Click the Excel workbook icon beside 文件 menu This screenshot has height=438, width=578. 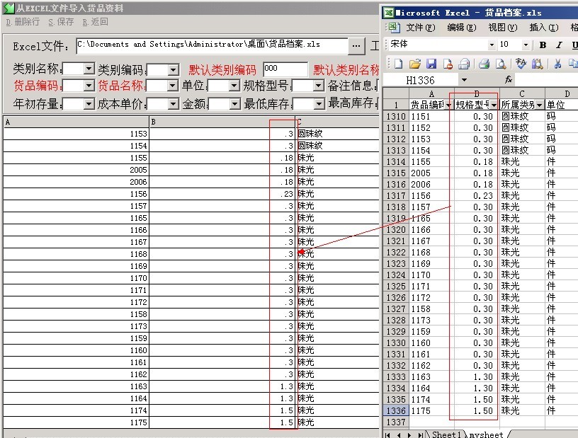394,28
